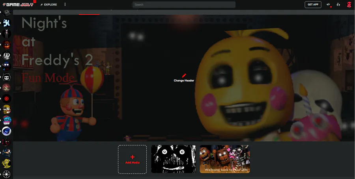
Task: Open the friend requests icon
Action: click(x=338, y=4)
